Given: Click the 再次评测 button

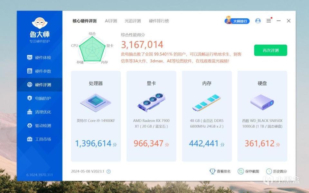Looking at the screenshot, I should [271, 50].
